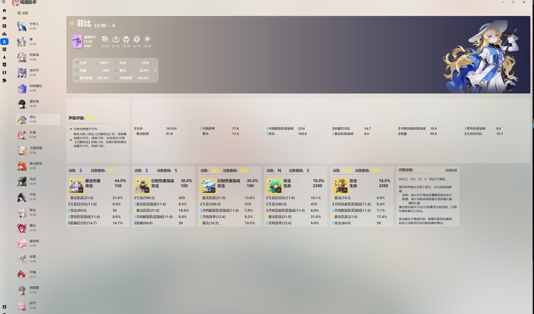
Task: Click the 生命 18817 stat row
Action: tap(92, 63)
